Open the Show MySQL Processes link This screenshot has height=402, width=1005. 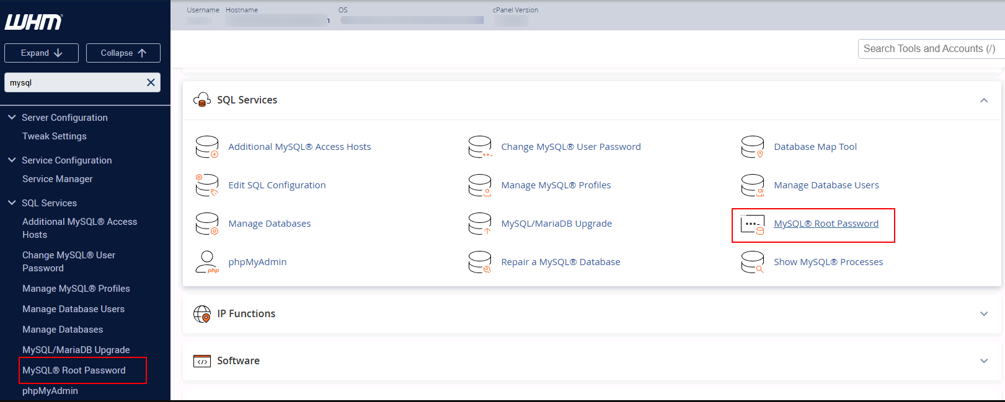point(828,262)
